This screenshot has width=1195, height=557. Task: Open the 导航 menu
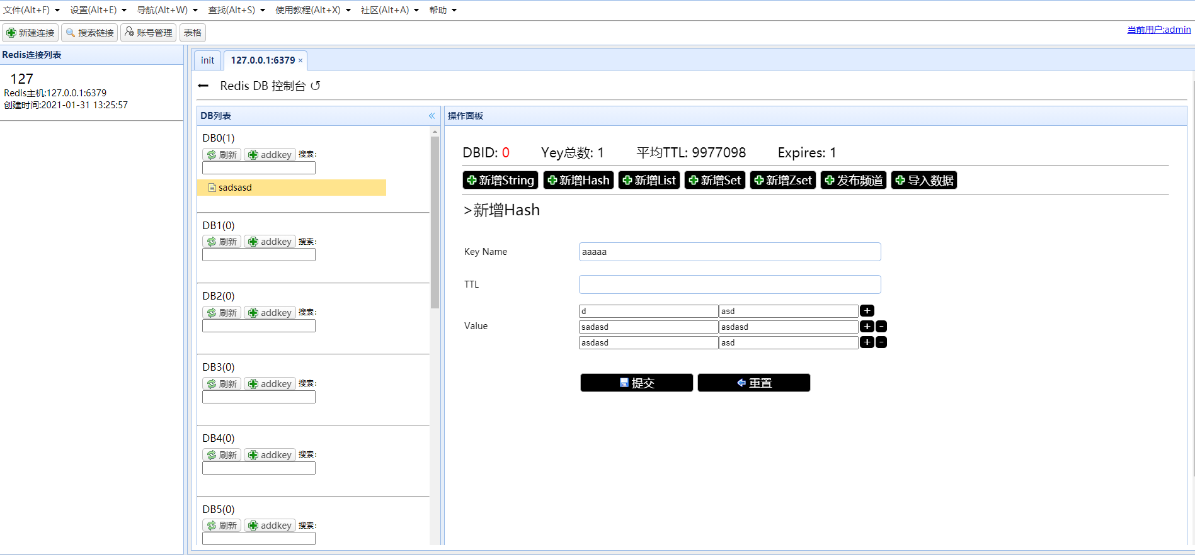tap(167, 10)
